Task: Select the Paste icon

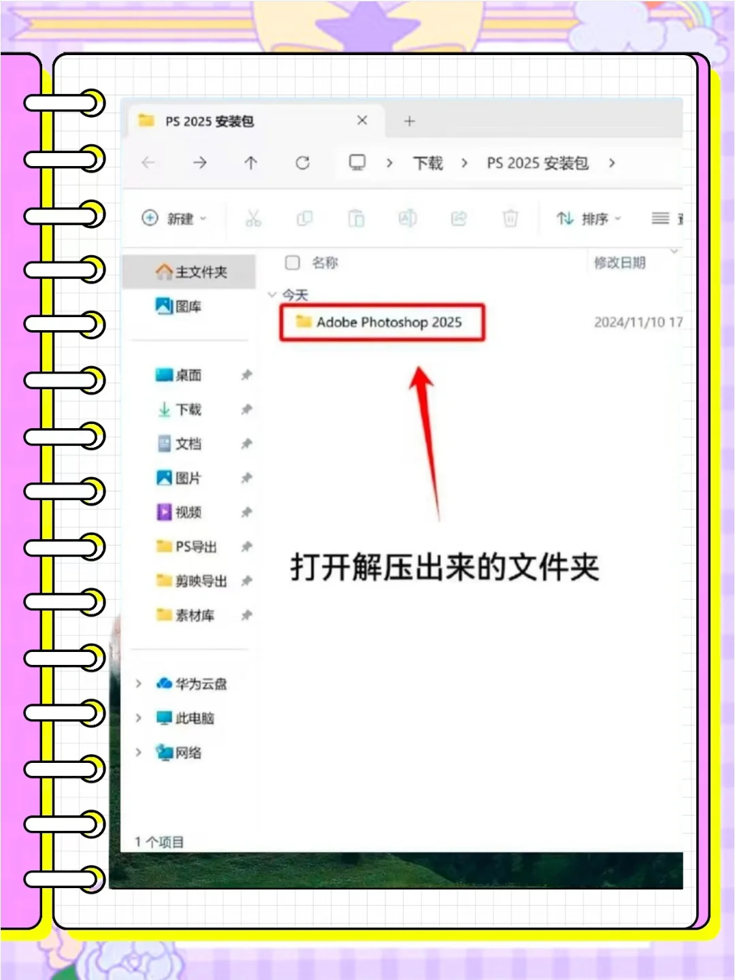Action: coord(356,218)
